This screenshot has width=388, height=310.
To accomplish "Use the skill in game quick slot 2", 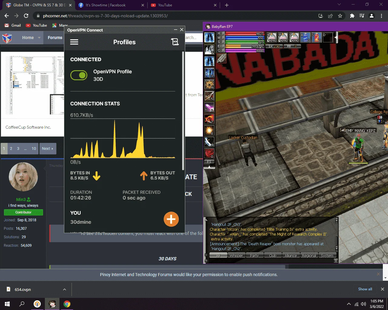I will pyautogui.click(x=209, y=61).
